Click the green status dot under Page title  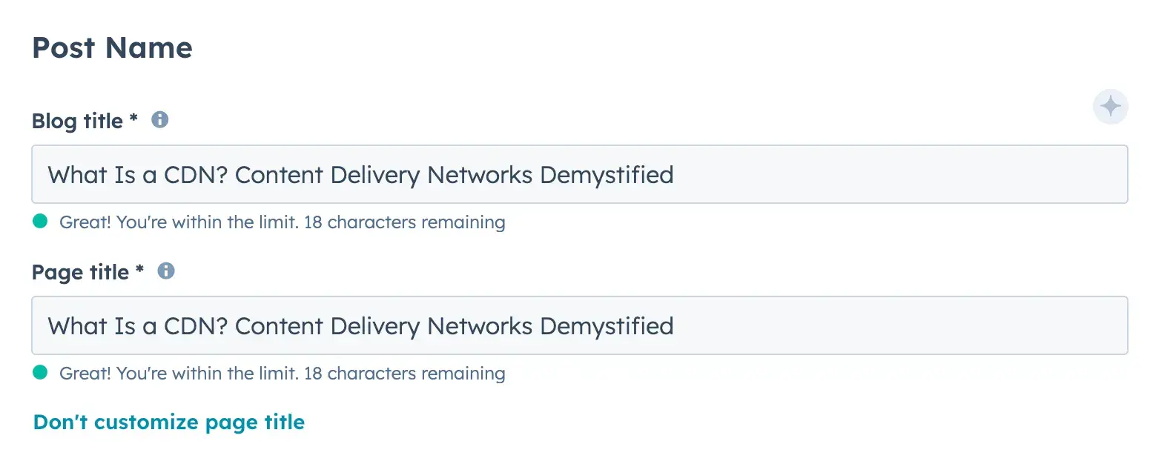point(40,372)
